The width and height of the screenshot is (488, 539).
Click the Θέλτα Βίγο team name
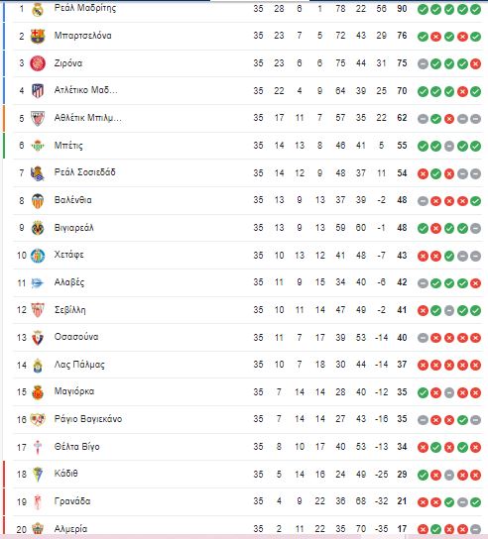(77, 447)
